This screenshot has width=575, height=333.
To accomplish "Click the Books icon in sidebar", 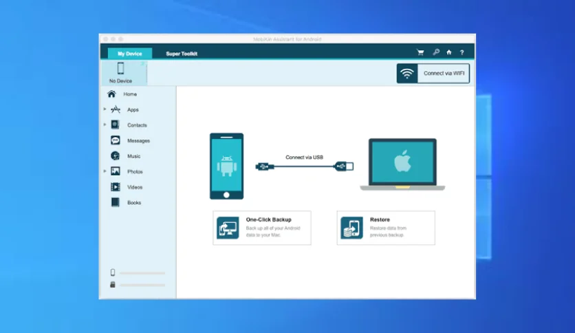I will pos(115,202).
